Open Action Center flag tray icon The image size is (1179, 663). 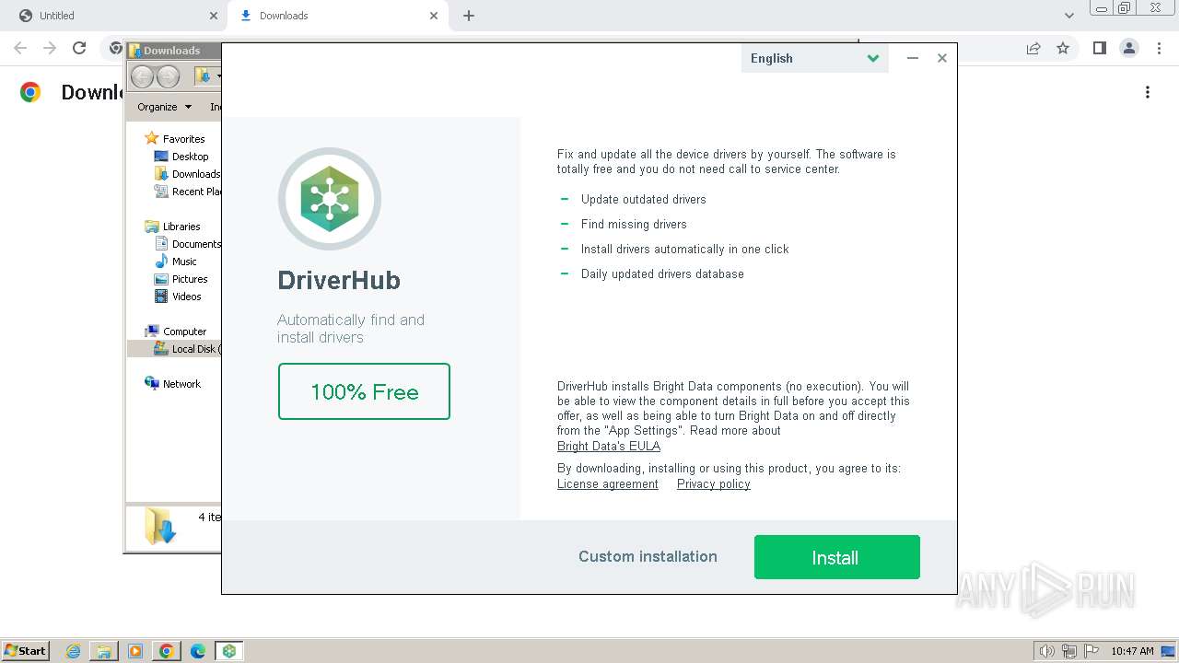click(1091, 651)
